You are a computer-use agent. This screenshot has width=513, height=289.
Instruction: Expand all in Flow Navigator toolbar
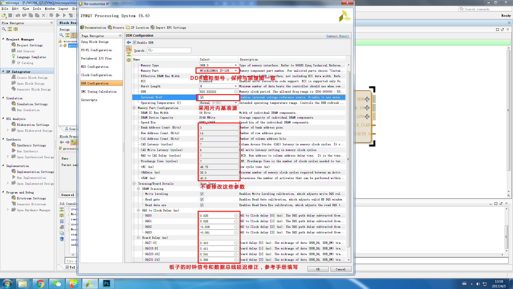(x=15, y=29)
